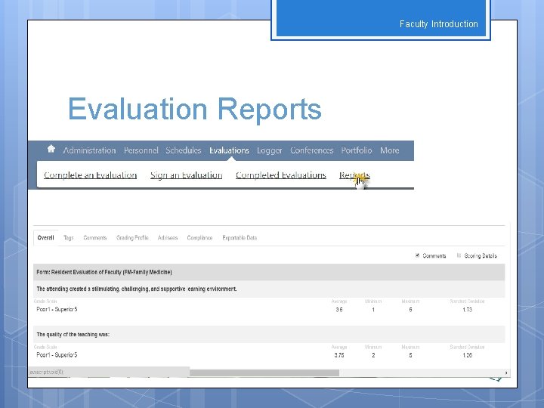
Task: Open the Advisees tab
Action: pos(168,238)
